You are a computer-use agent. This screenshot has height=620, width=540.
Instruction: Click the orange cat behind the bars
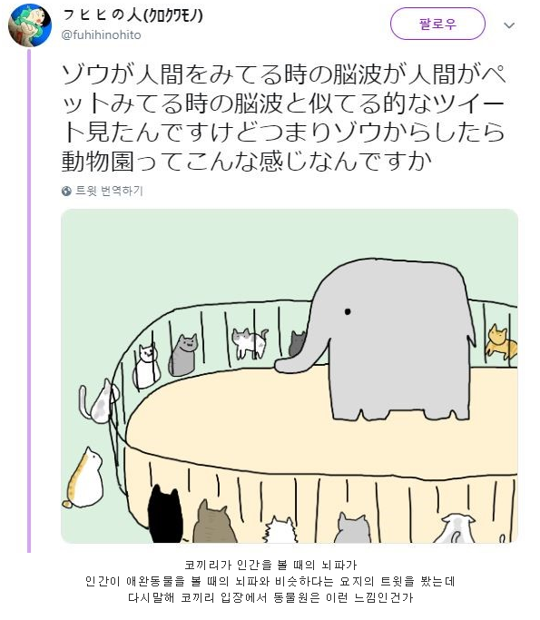[x=501, y=342]
